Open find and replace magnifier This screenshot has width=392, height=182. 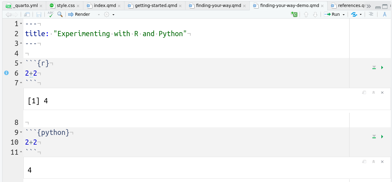click(60, 14)
